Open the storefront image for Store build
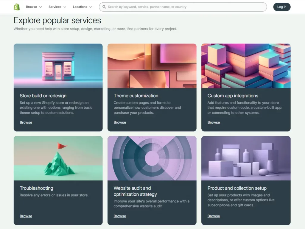 coord(58,66)
